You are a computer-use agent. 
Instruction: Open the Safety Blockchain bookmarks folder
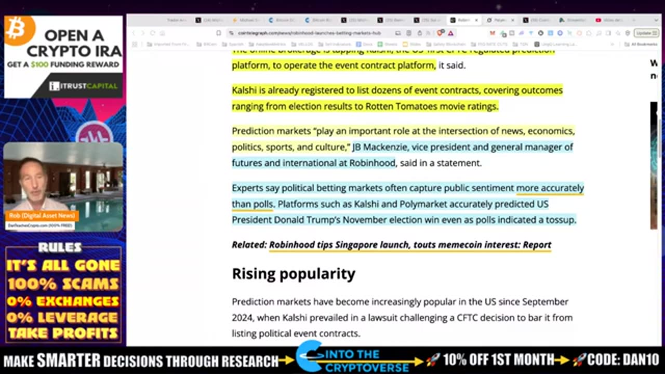click(x=446, y=45)
